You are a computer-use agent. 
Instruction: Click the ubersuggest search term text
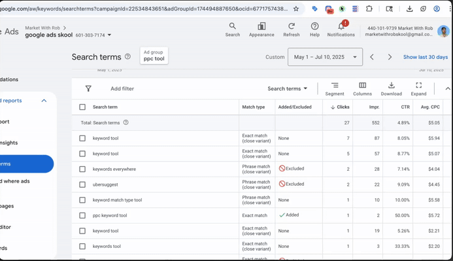(105, 184)
